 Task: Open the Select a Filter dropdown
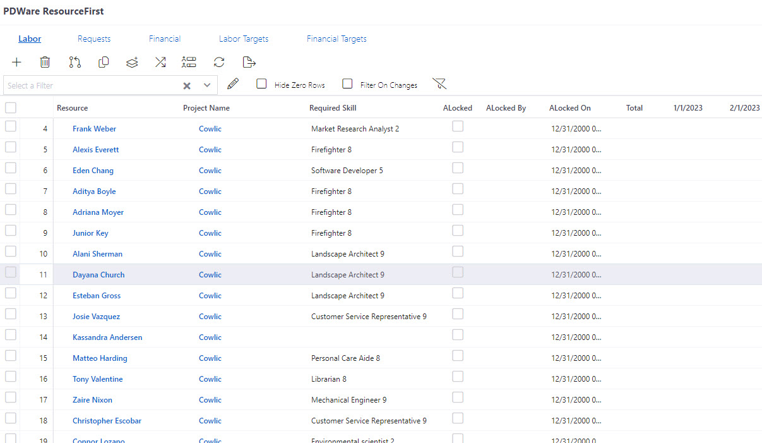[206, 85]
